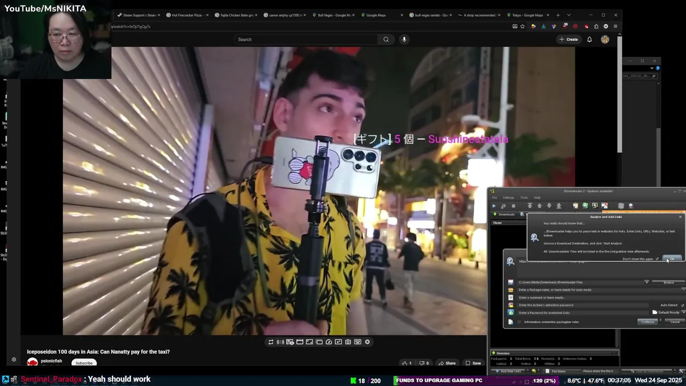Click the Cancel button in JDownloader dialog
Image resolution: width=686 pixels, height=386 pixels.
(674, 322)
